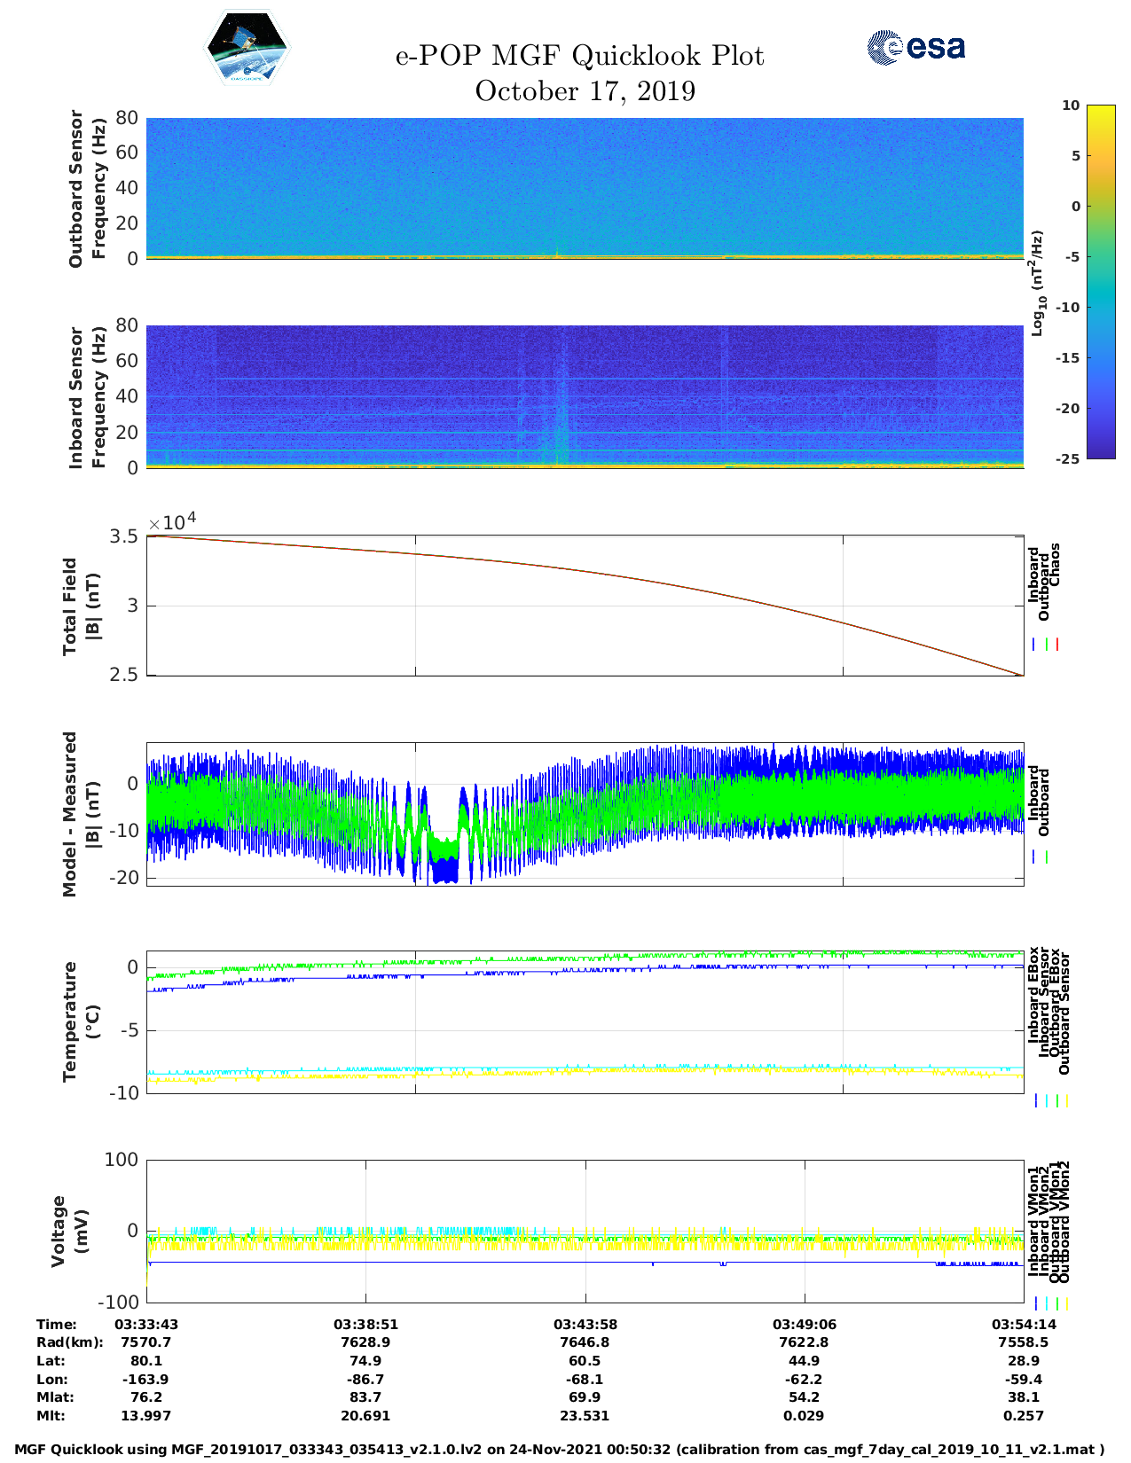
Task: Click the Total Field curve plot
Action: coord(585,606)
